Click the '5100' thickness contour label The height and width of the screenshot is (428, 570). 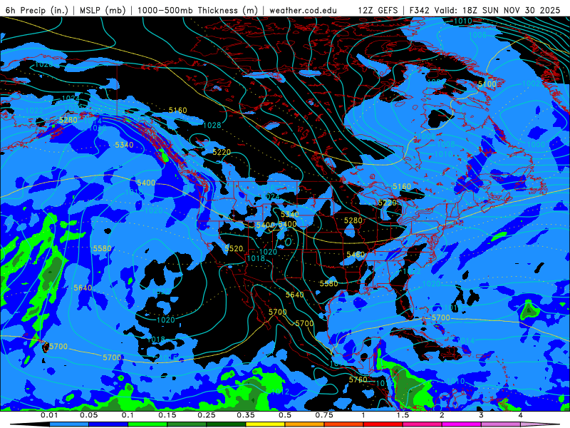487,84
